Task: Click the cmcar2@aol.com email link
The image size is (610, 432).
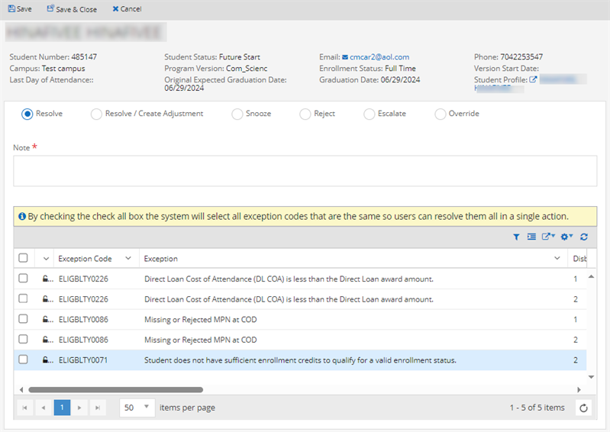Action: [379, 57]
